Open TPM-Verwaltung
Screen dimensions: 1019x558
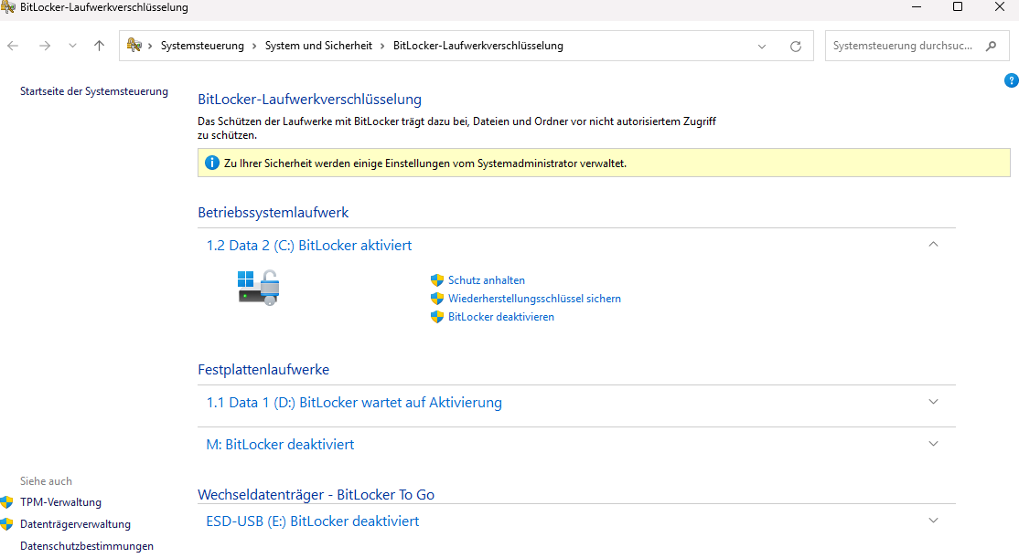(60, 502)
